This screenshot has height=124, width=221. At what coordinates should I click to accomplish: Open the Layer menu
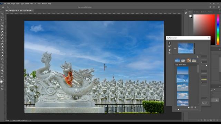18,4
